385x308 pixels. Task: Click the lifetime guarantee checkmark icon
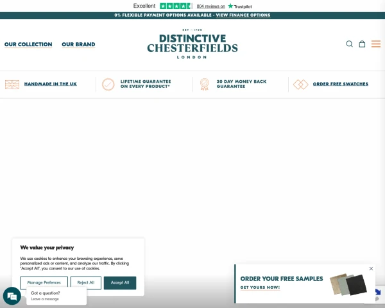pos(108,84)
